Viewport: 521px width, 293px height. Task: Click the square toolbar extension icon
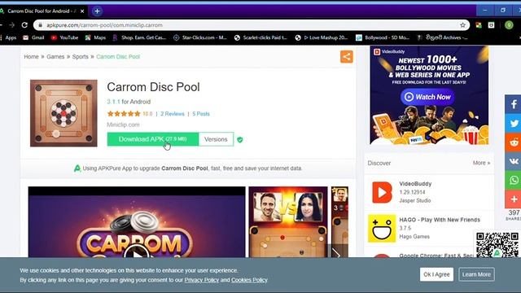491,25
